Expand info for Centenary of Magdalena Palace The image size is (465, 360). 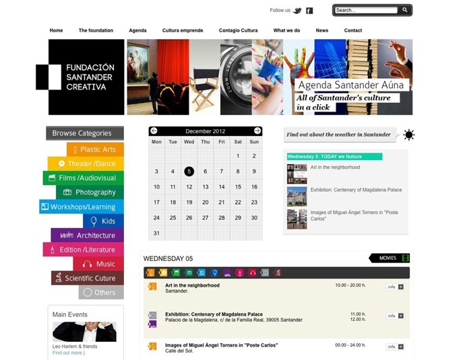click(396, 316)
